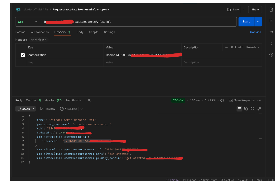The height and width of the screenshot is (184, 276).
Task: Click the 151 ms response time
Action: coord(195,100)
